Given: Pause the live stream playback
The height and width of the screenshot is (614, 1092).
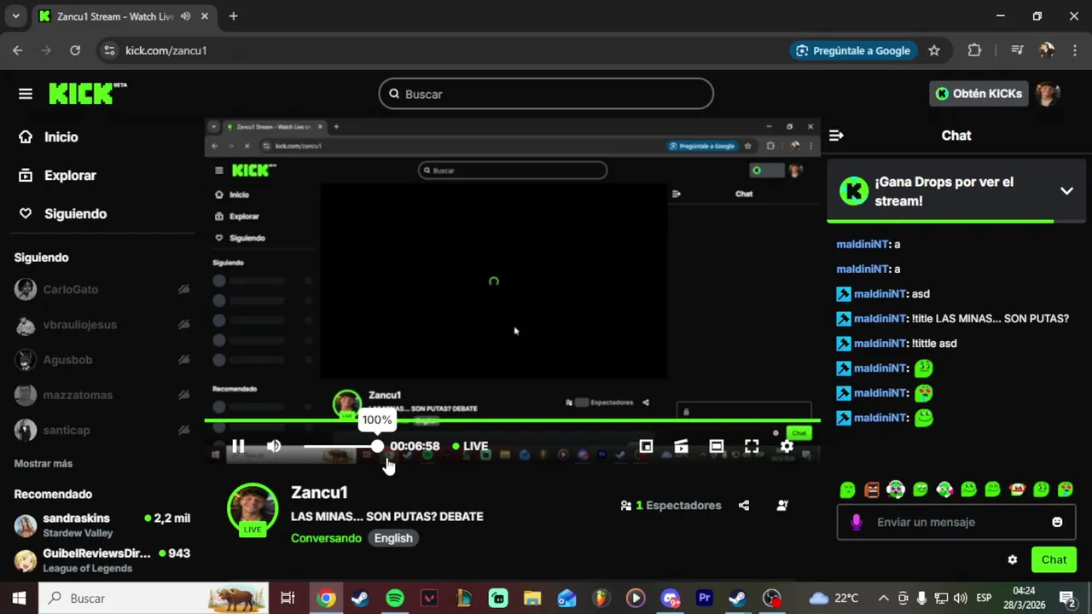Looking at the screenshot, I should pyautogui.click(x=238, y=446).
